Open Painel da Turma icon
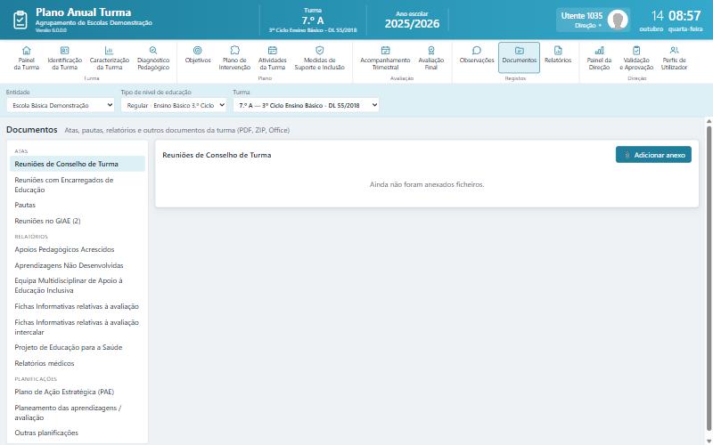This screenshot has height=445, width=713. 27,51
